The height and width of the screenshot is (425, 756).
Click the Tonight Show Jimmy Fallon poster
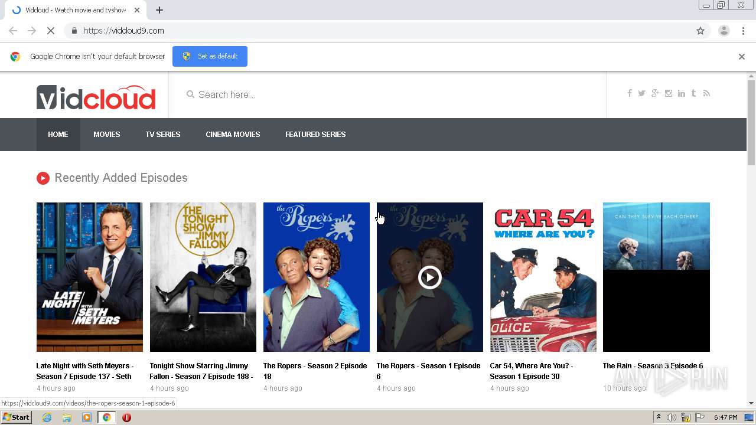(x=203, y=277)
